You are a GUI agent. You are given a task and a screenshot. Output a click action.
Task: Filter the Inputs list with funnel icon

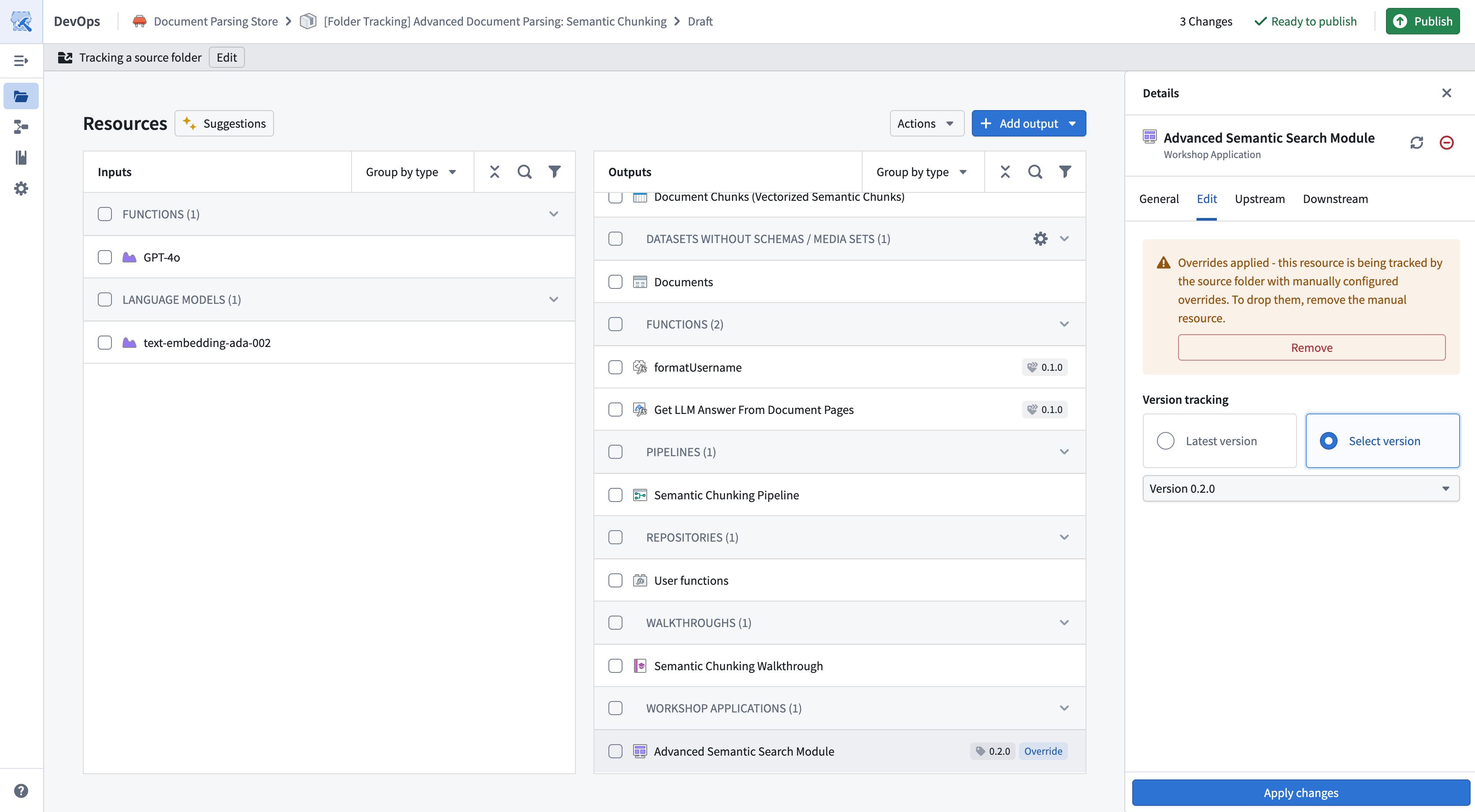click(554, 171)
